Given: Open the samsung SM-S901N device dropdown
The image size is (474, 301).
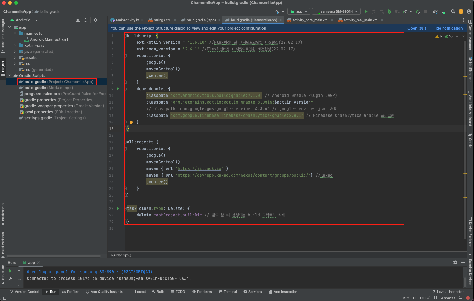Looking at the screenshot, I should point(336,11).
